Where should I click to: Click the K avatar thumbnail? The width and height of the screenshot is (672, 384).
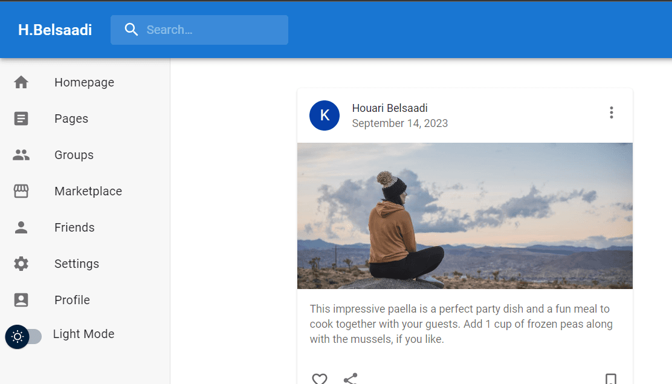coord(325,115)
